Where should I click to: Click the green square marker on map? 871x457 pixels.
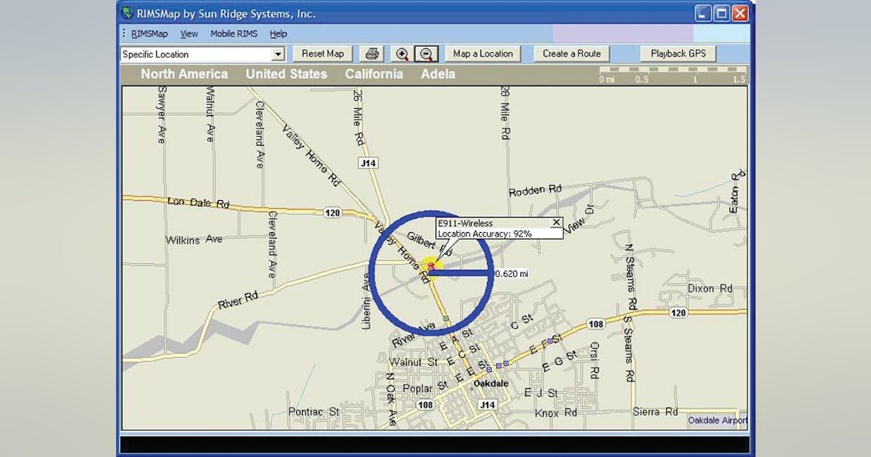(446, 320)
